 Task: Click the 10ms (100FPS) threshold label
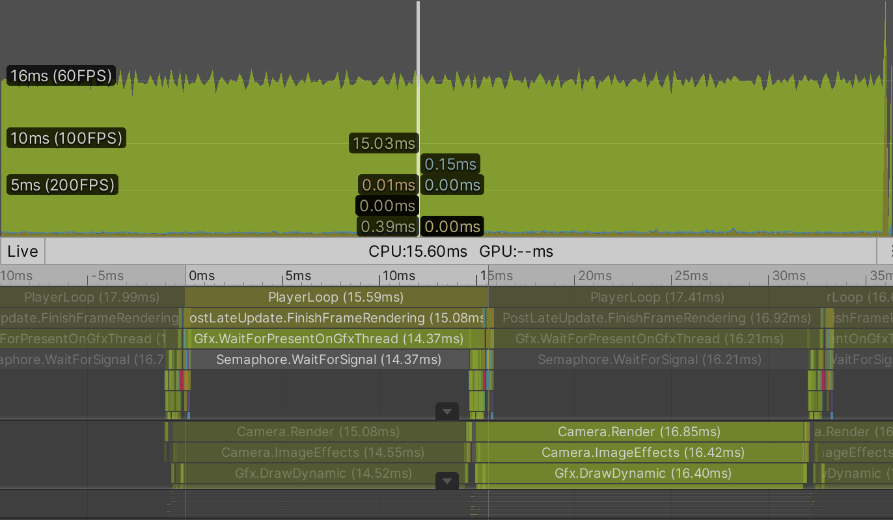65,138
